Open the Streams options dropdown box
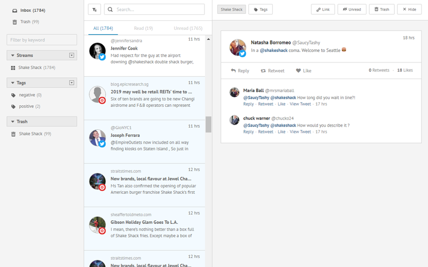Image resolution: width=428 pixels, height=267 pixels. (x=72, y=56)
